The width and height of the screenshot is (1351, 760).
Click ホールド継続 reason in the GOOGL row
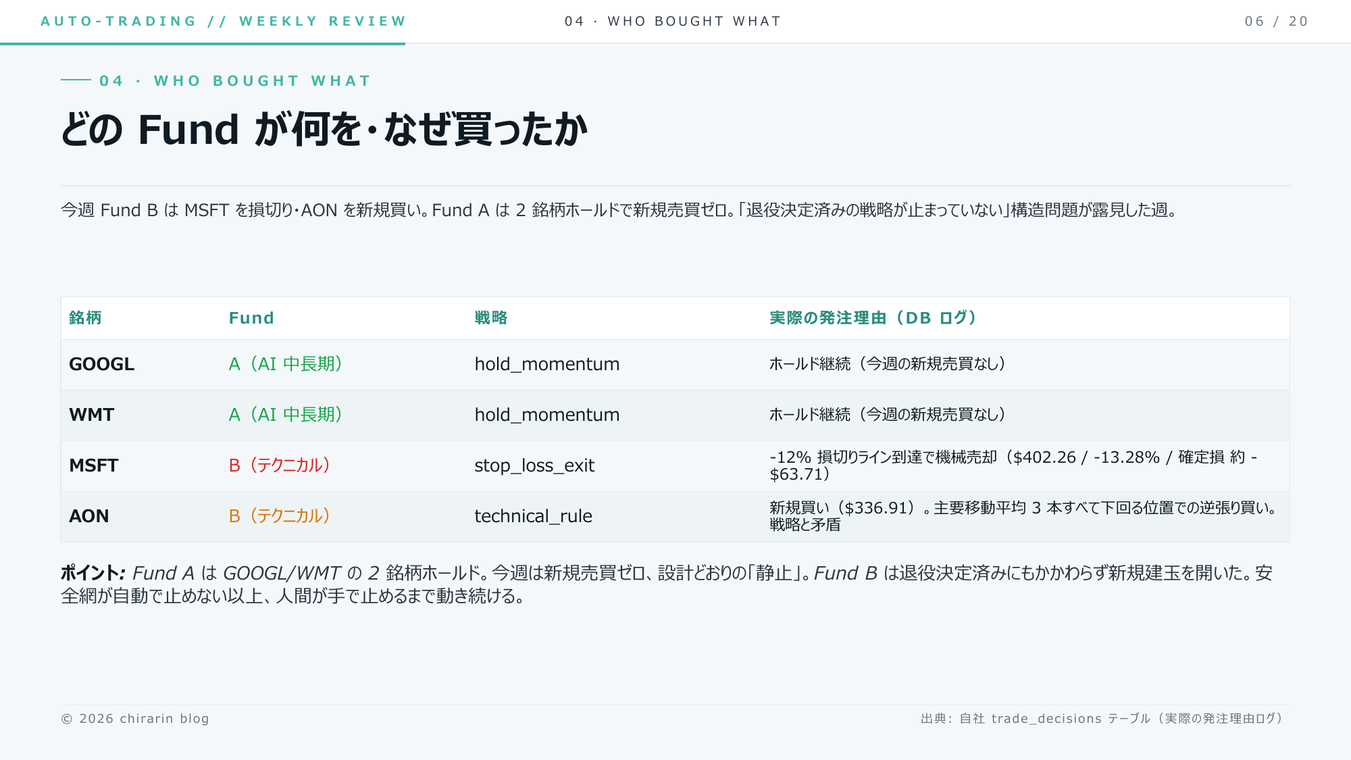(888, 364)
